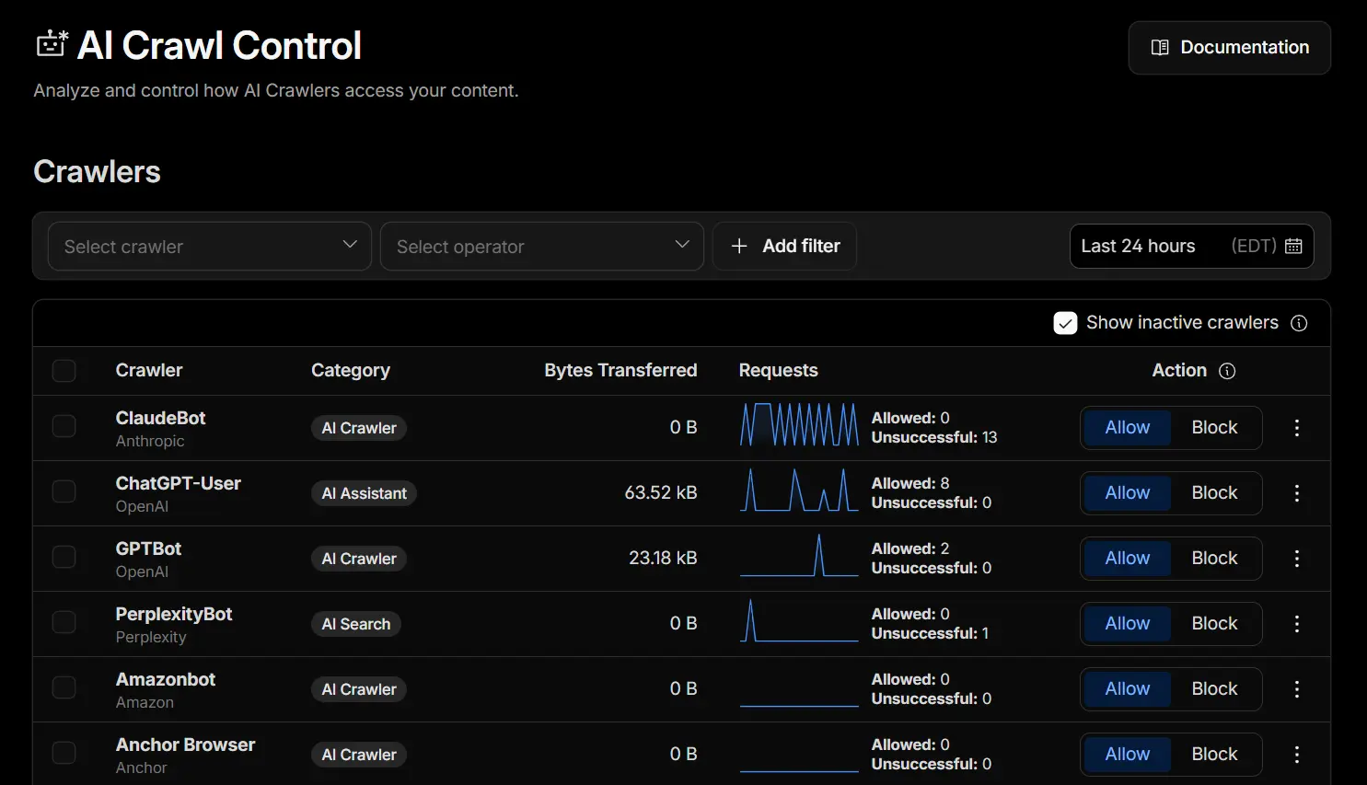Open three-dot menu for Amazonbot row
Image resolution: width=1367 pixels, height=785 pixels.
(x=1297, y=689)
